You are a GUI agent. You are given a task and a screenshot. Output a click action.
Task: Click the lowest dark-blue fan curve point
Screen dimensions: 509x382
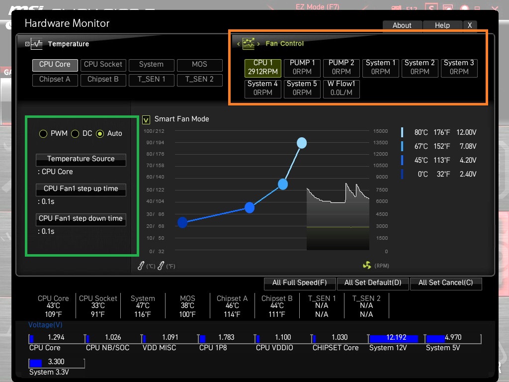(x=182, y=222)
